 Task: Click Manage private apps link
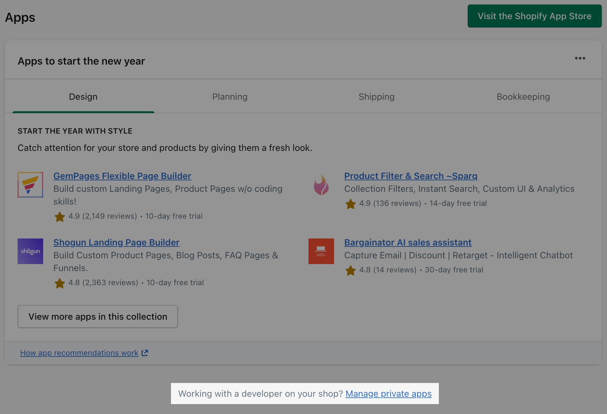pyautogui.click(x=389, y=394)
